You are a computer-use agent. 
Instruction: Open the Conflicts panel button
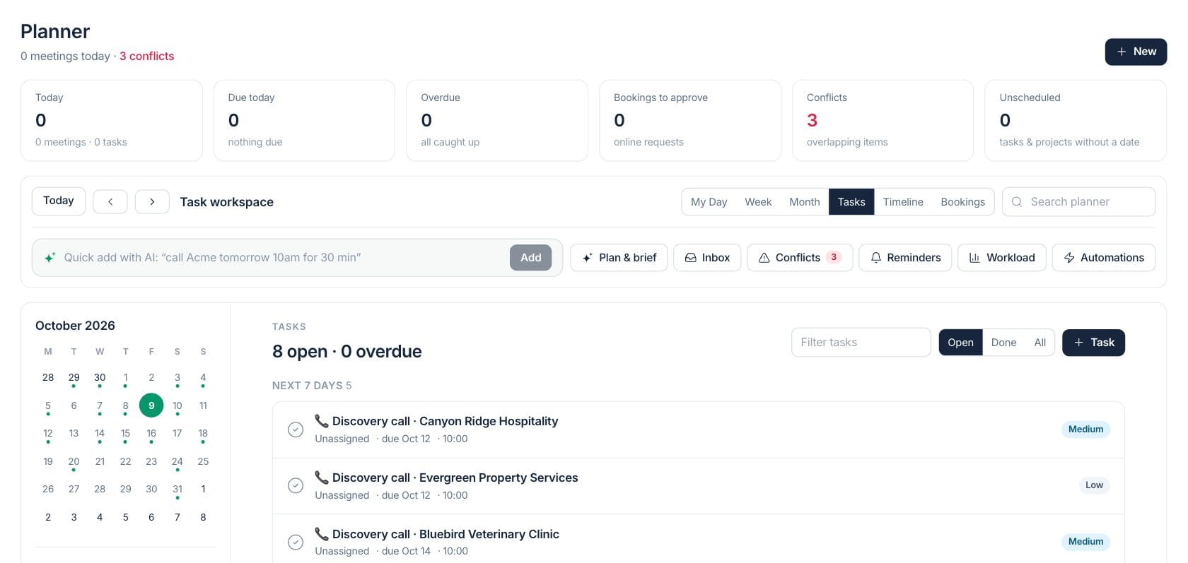(800, 258)
